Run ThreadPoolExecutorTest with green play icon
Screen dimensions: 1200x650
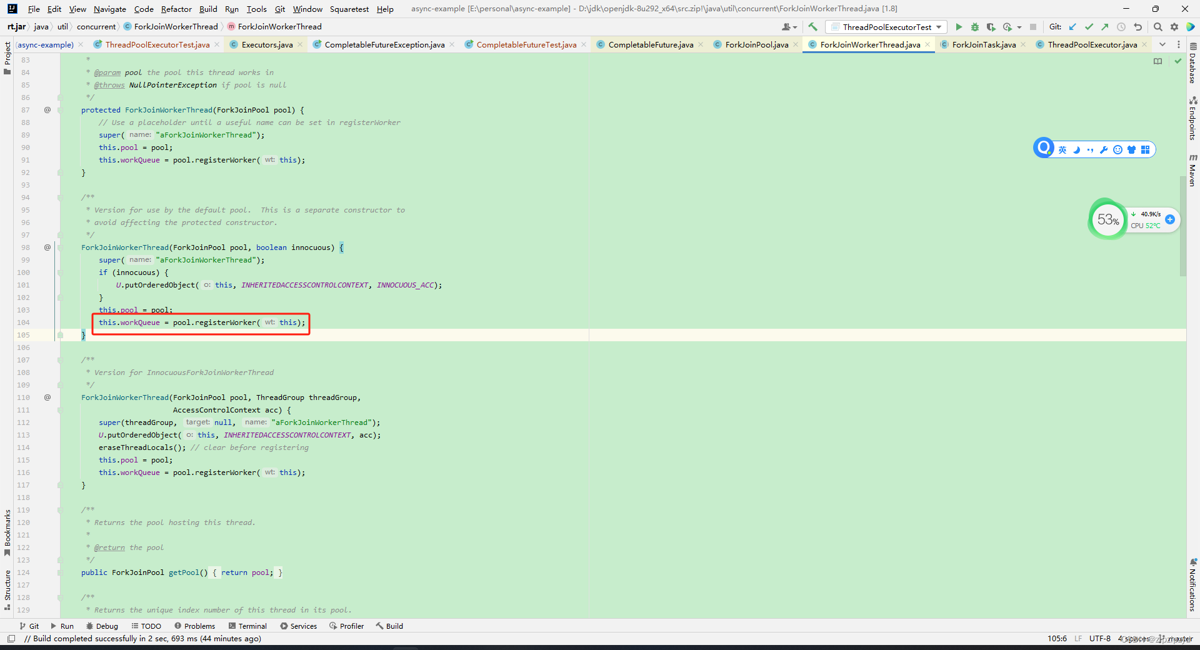point(959,27)
